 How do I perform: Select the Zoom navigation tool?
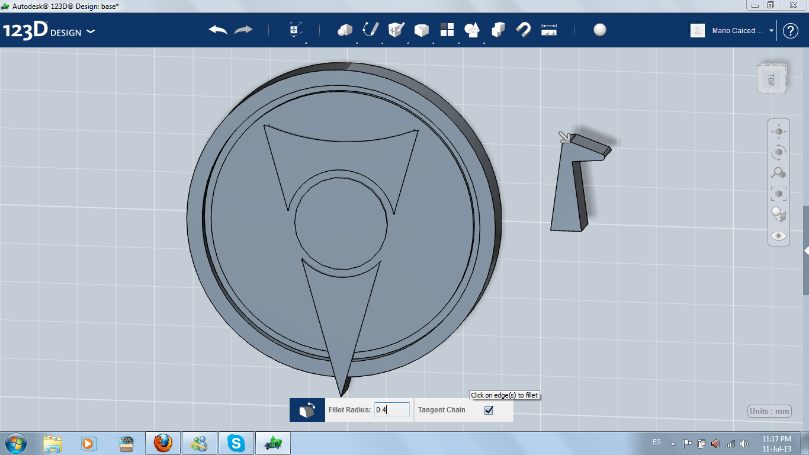(779, 173)
